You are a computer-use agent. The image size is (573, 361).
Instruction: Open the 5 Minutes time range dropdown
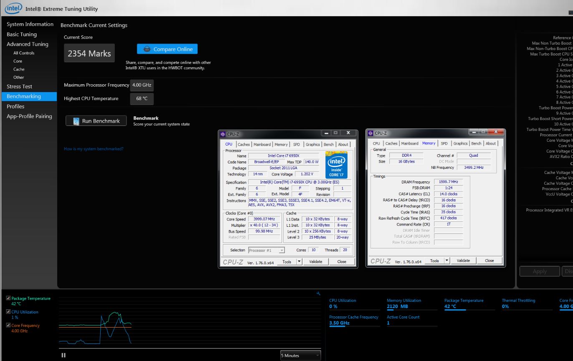tap(300, 356)
